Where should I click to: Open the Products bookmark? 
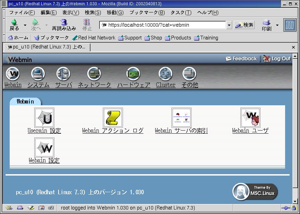[178, 38]
